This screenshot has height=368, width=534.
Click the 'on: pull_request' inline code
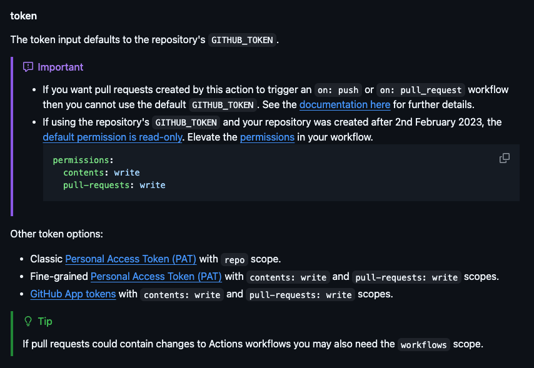click(421, 90)
